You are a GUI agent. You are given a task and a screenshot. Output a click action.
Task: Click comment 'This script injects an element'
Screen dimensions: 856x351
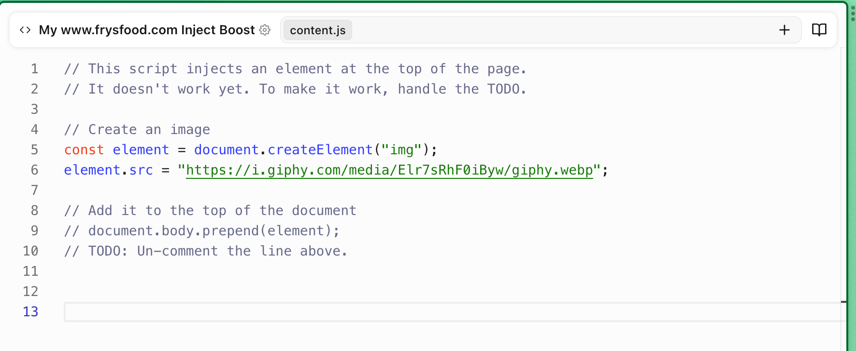(295, 69)
